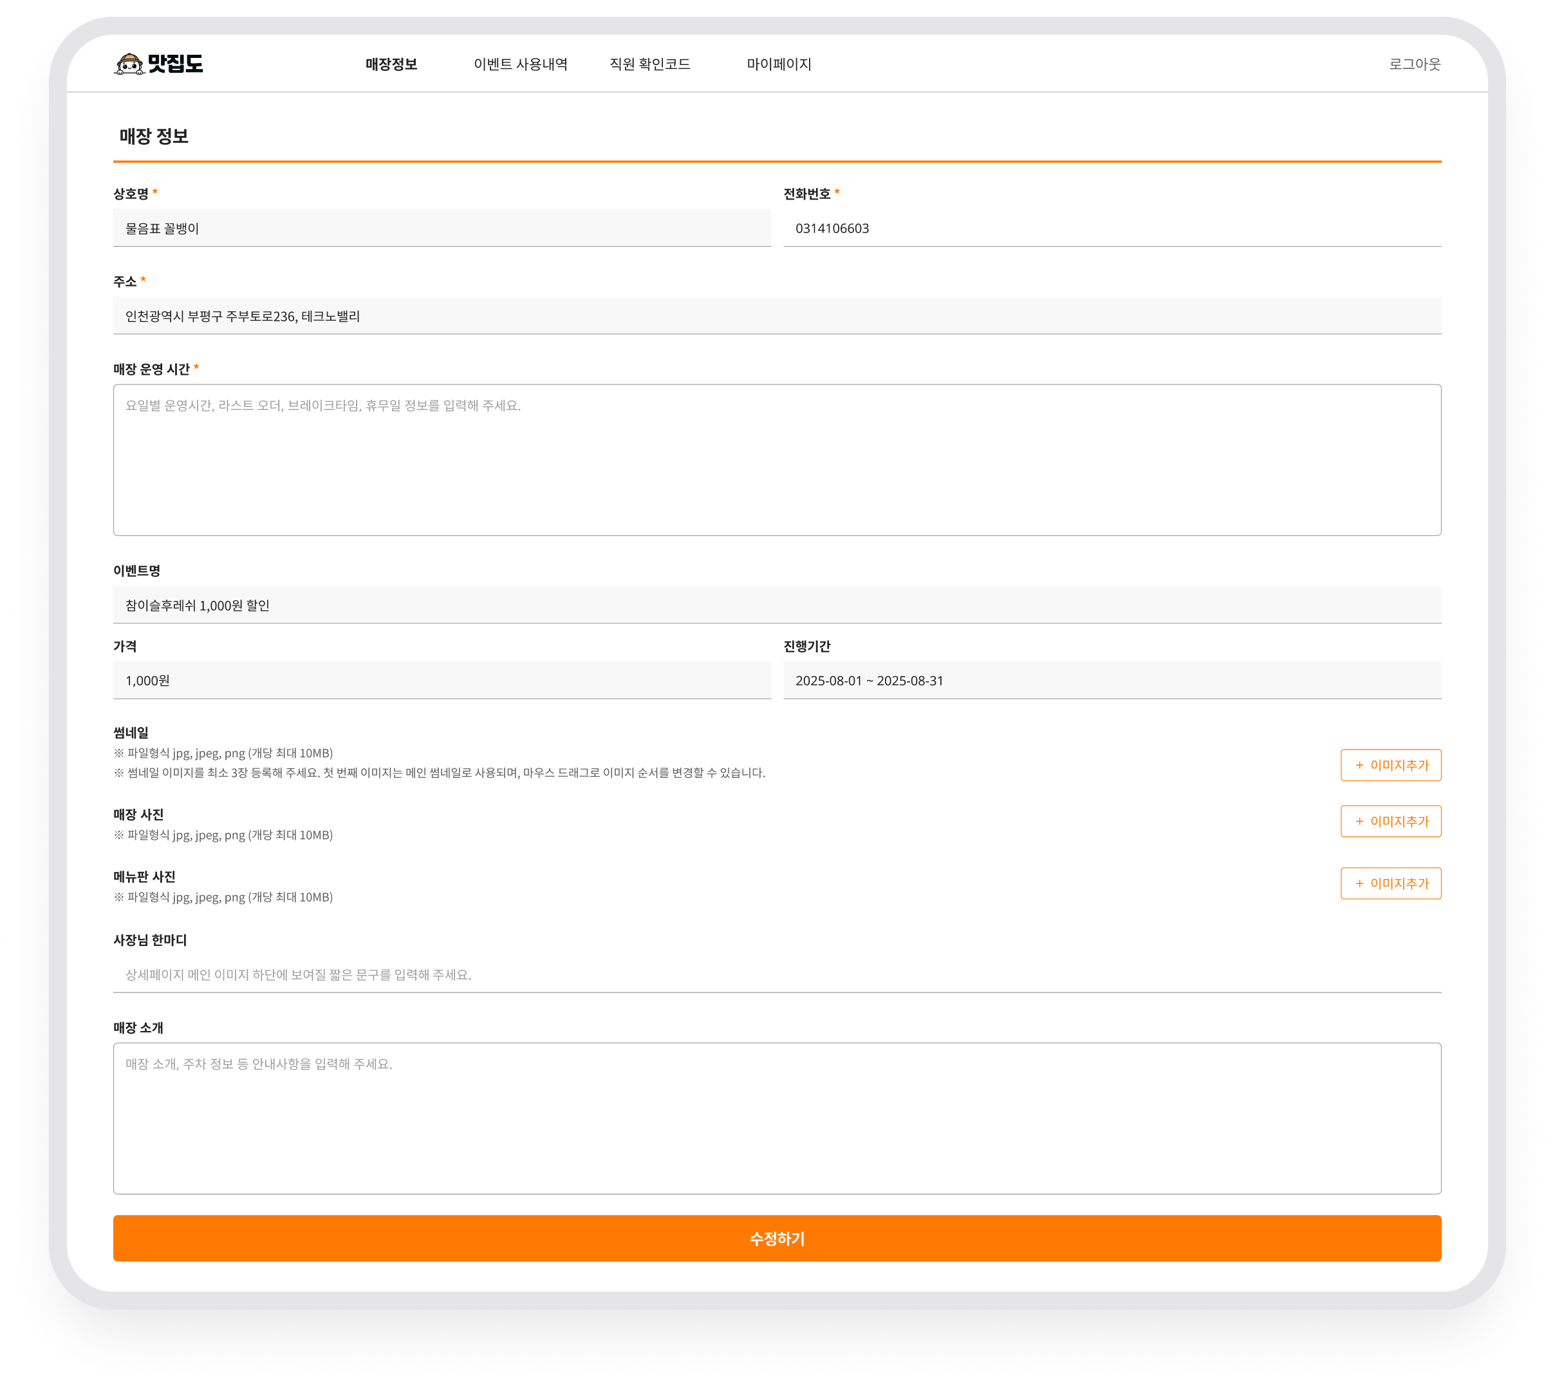Click the 메뉴판 사진 section label

(144, 876)
